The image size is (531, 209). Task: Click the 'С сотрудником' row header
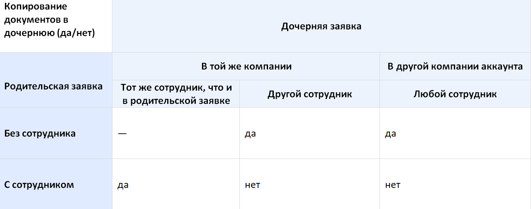(x=56, y=184)
